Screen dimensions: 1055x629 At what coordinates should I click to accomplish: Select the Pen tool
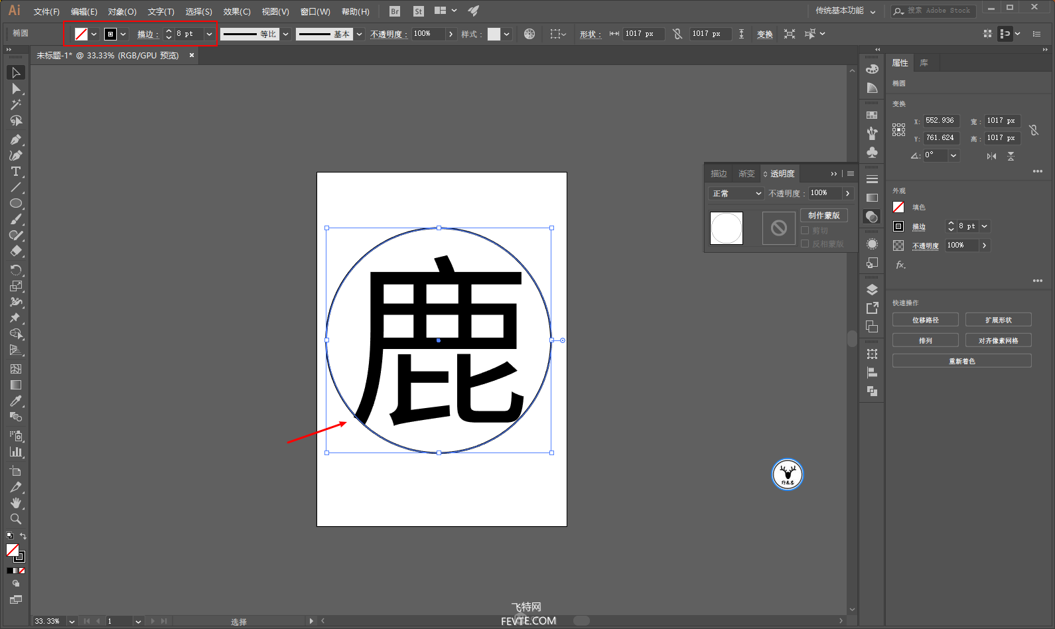(x=16, y=139)
